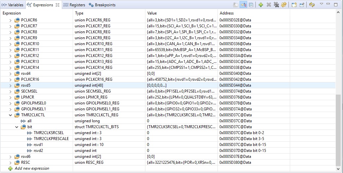Click the Open New View icon
The image size is (343, 173).
[x=294, y=5]
